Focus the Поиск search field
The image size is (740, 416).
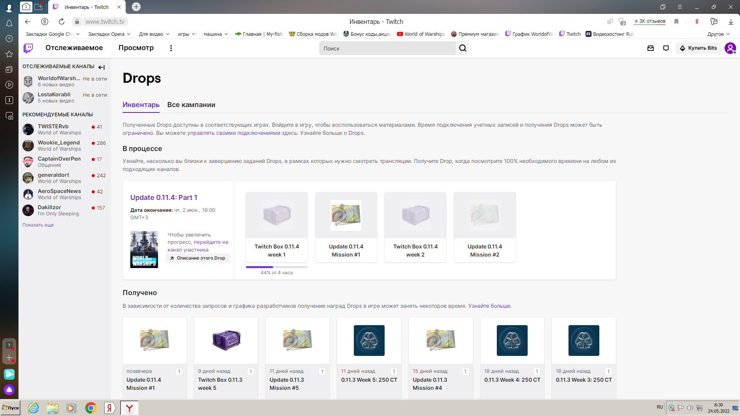(387, 48)
